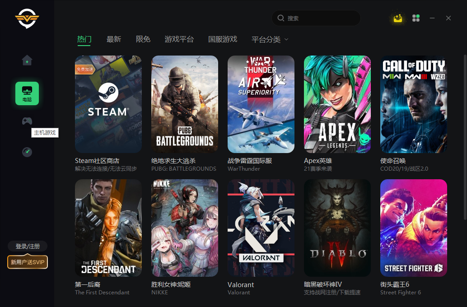The width and height of the screenshot is (467, 307).
Task: Open the 游戏平台 tab
Action: (x=179, y=39)
